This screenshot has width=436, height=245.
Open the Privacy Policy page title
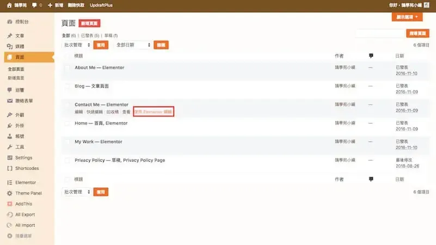coord(89,160)
